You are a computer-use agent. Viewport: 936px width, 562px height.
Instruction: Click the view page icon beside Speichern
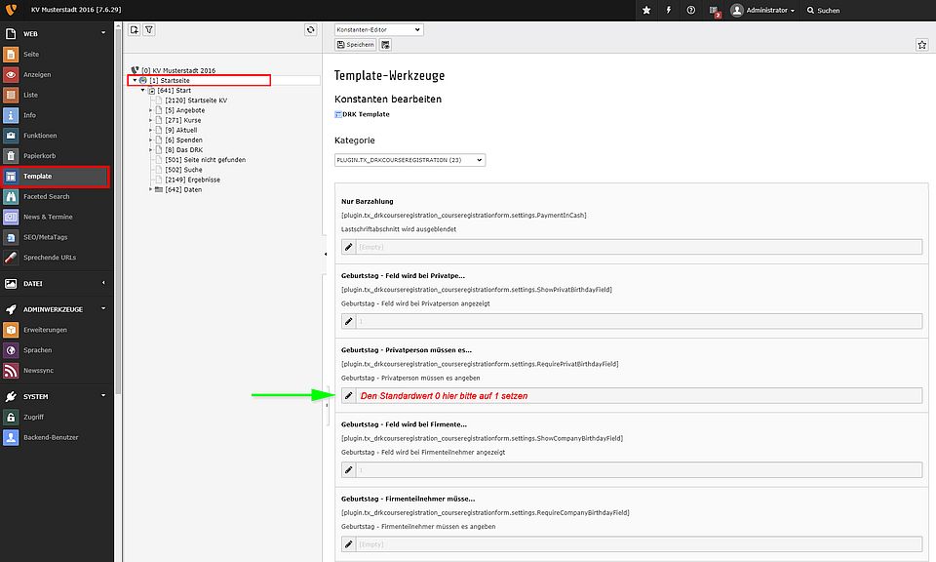[386, 45]
